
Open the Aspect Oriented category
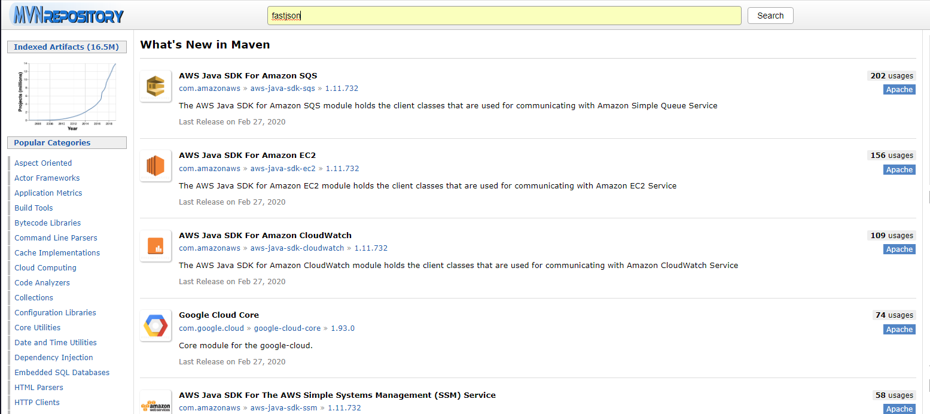tap(43, 163)
